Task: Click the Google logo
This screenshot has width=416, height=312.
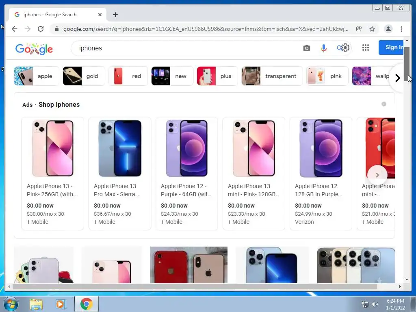Action: [x=34, y=49]
